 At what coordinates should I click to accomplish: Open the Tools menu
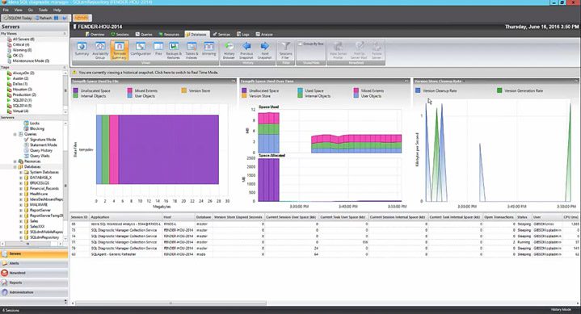43,10
